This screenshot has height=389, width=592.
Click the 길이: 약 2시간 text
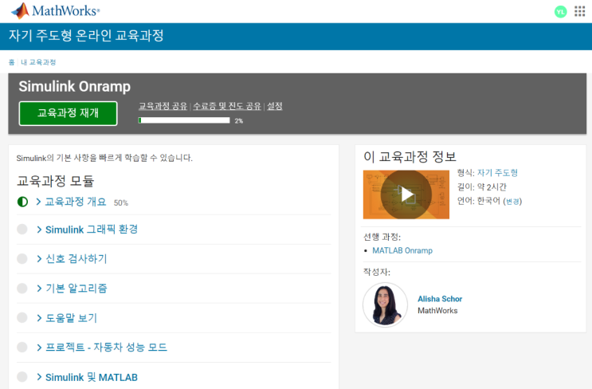482,187
